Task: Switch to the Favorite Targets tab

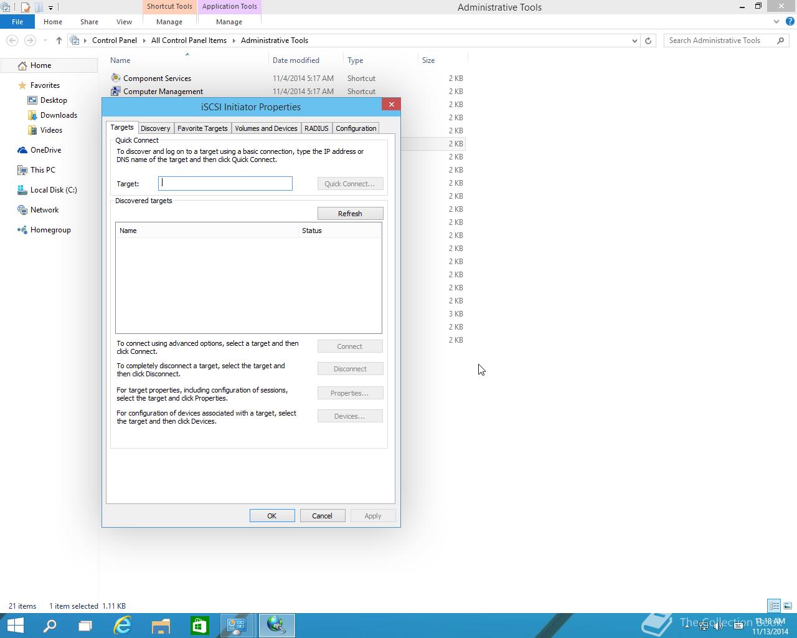Action: click(x=202, y=128)
